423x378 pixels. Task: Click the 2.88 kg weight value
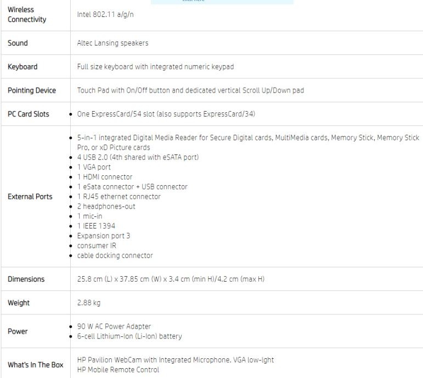pos(88,302)
